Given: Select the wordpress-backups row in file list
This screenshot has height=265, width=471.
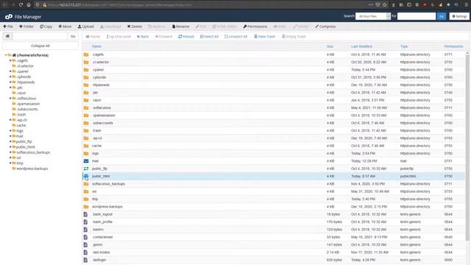Looking at the screenshot, I should click(274, 207).
